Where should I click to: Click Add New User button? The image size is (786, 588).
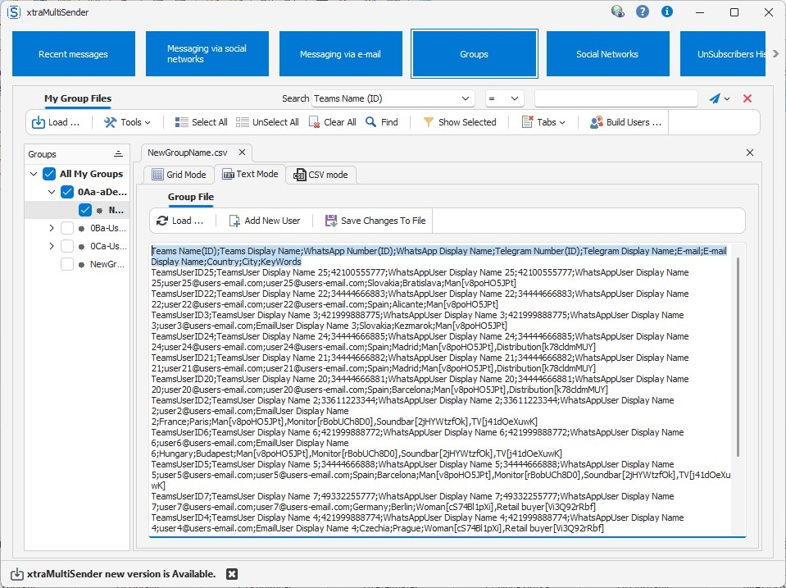click(264, 221)
